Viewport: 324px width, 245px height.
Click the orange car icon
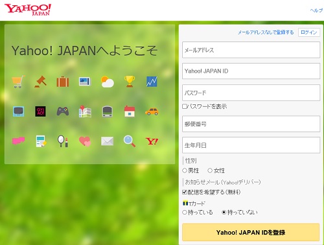152,111
